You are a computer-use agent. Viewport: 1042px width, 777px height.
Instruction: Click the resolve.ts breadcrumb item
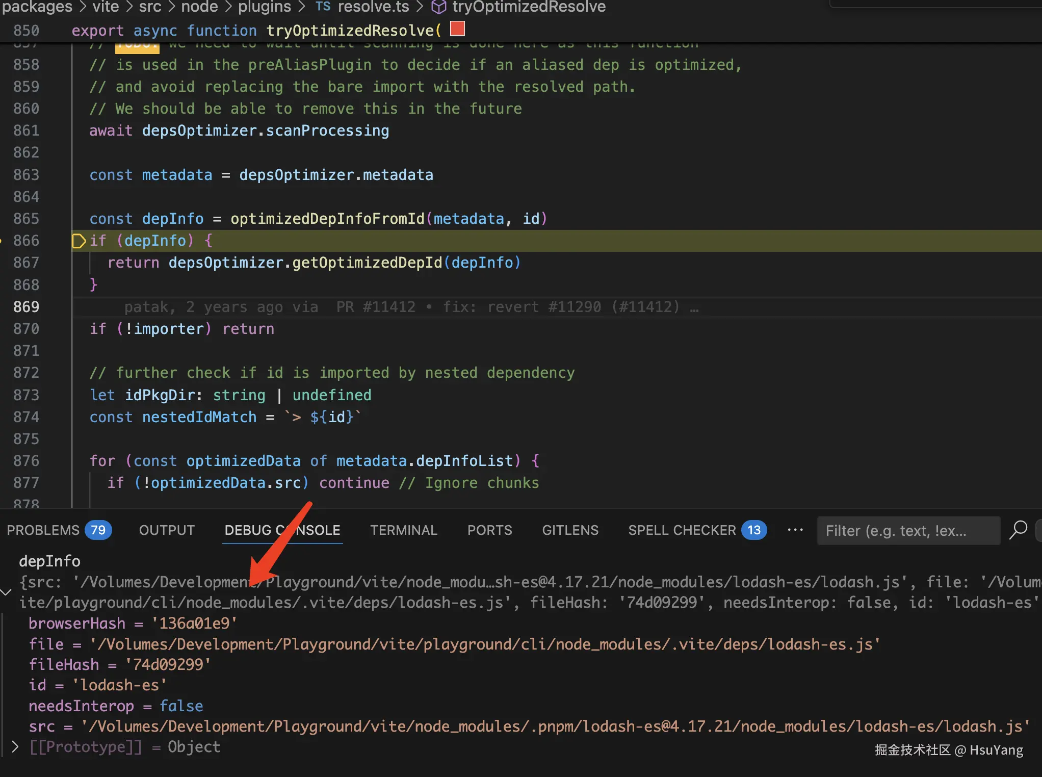click(373, 7)
